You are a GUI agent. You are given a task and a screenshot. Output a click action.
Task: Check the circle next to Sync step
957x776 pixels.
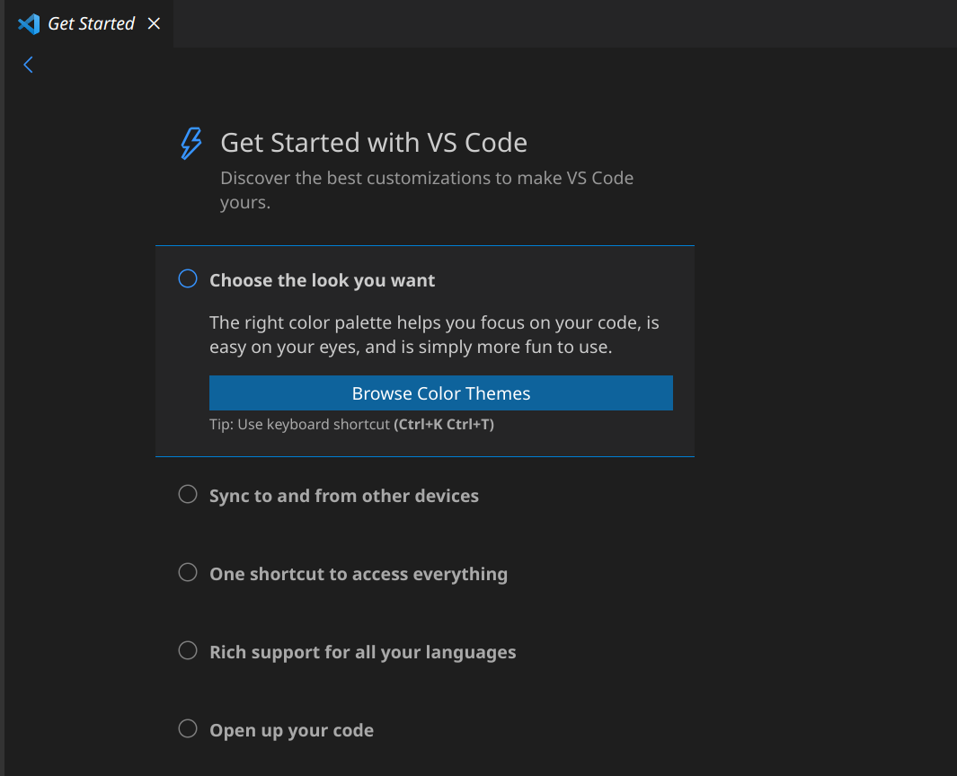coord(188,495)
